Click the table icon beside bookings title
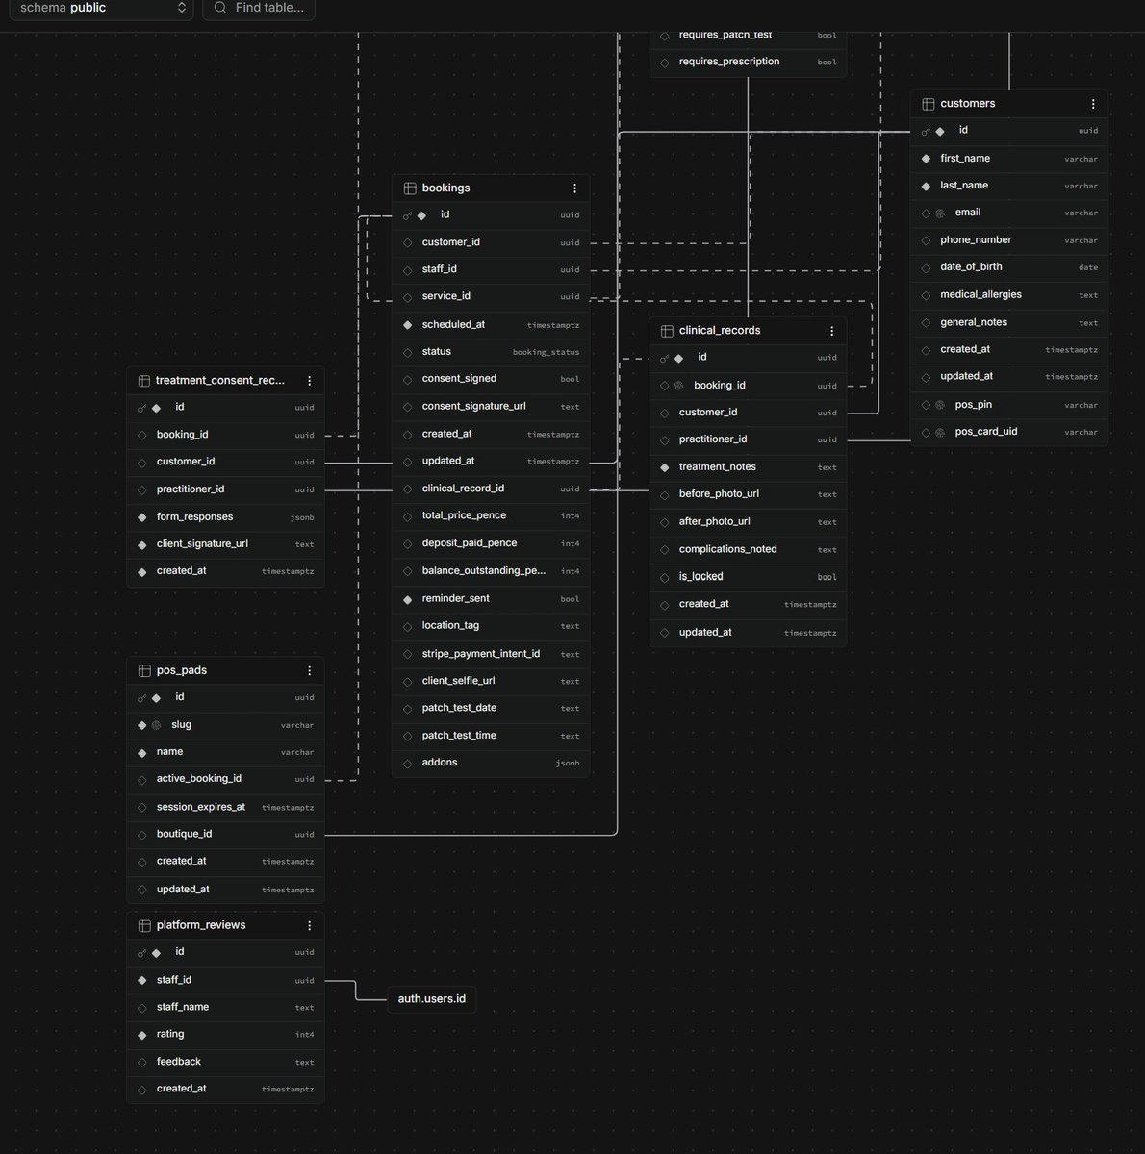The width and height of the screenshot is (1145, 1154). (409, 188)
